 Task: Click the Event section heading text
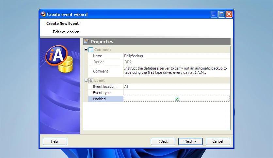click(x=99, y=80)
